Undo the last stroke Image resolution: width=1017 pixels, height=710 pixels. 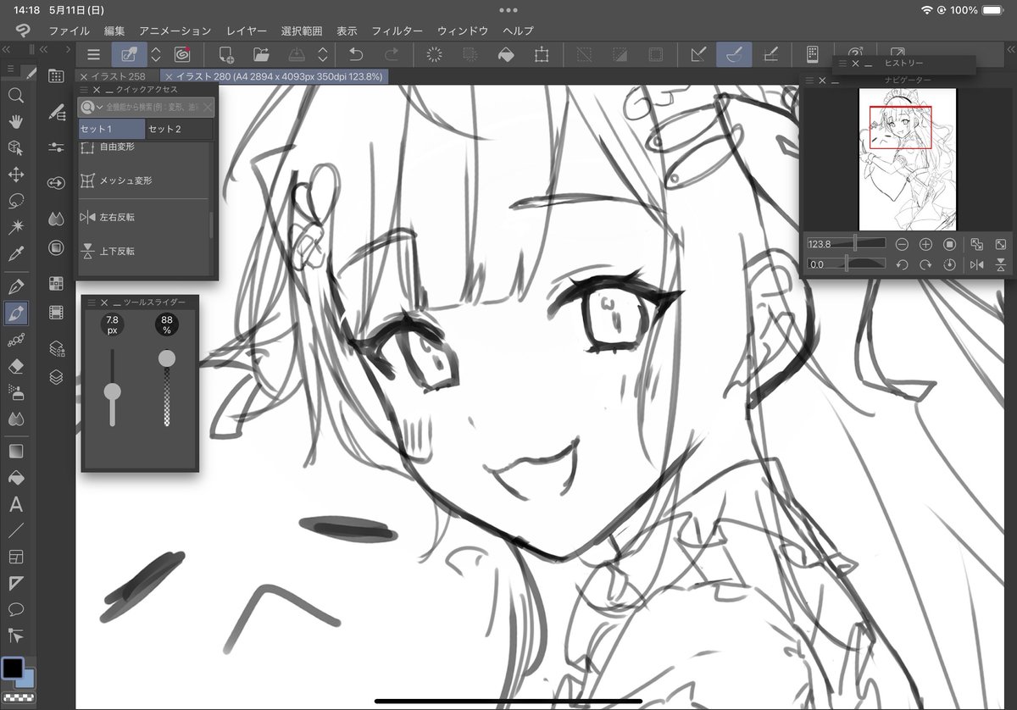click(x=356, y=55)
